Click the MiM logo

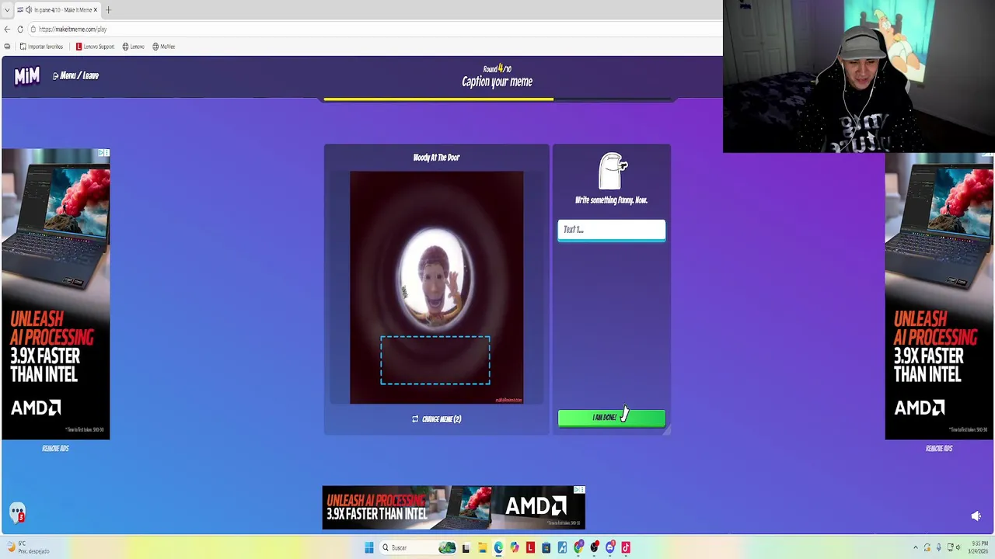pyautogui.click(x=26, y=75)
